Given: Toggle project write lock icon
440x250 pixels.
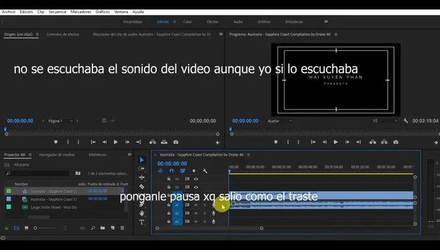Looking at the screenshot, I should (x=7, y=228).
